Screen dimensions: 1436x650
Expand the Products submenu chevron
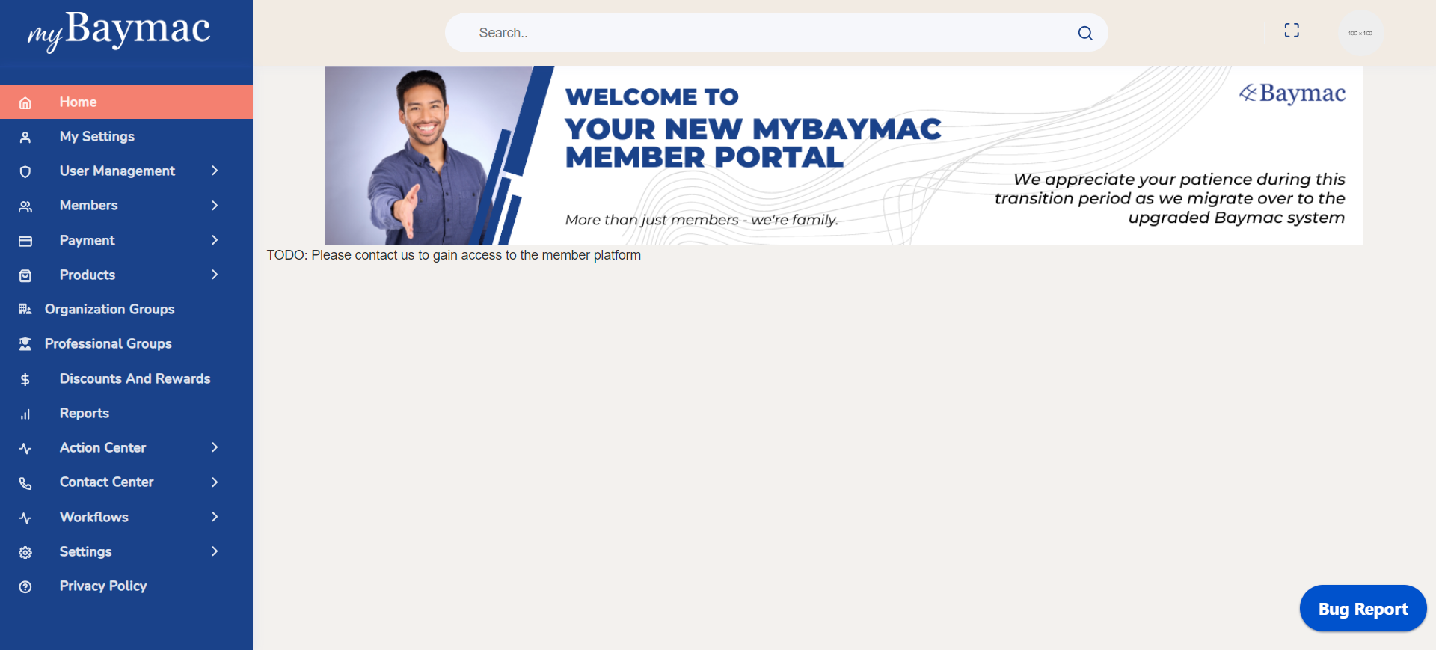tap(215, 275)
